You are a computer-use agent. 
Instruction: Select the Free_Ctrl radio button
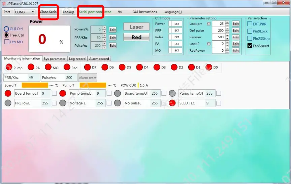click(6, 35)
